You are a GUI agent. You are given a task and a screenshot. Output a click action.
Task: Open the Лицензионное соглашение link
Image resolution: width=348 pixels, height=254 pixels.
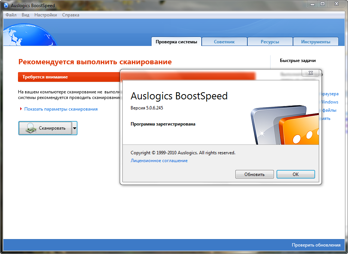(159, 161)
